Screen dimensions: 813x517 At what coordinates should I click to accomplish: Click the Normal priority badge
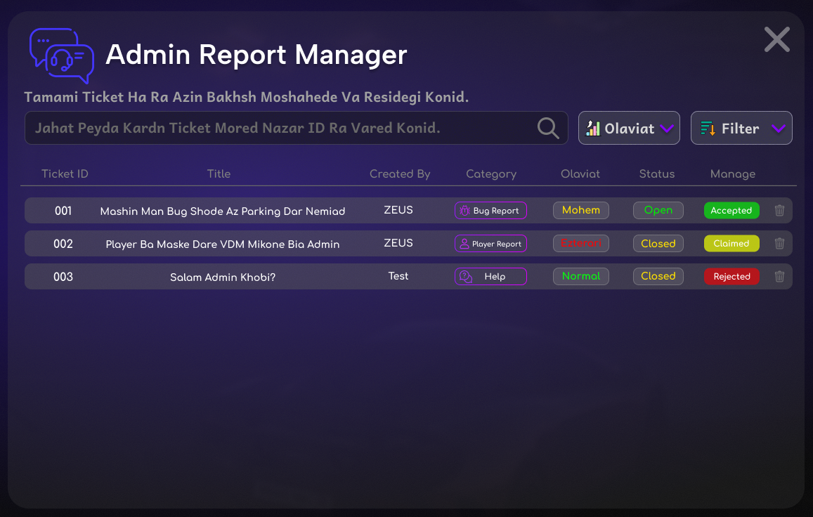[x=580, y=276]
